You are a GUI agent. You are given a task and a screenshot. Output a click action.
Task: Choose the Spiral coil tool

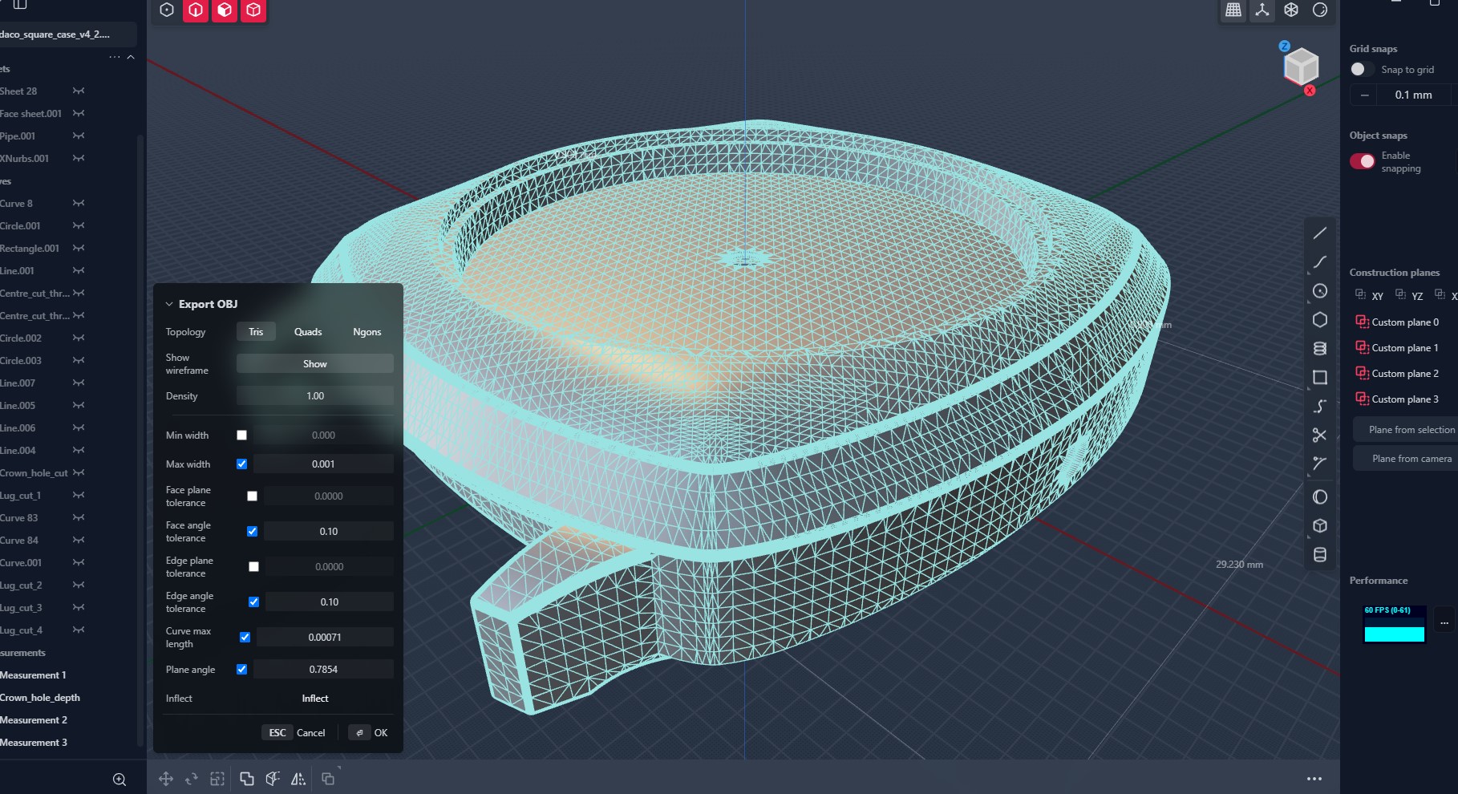(1319, 349)
